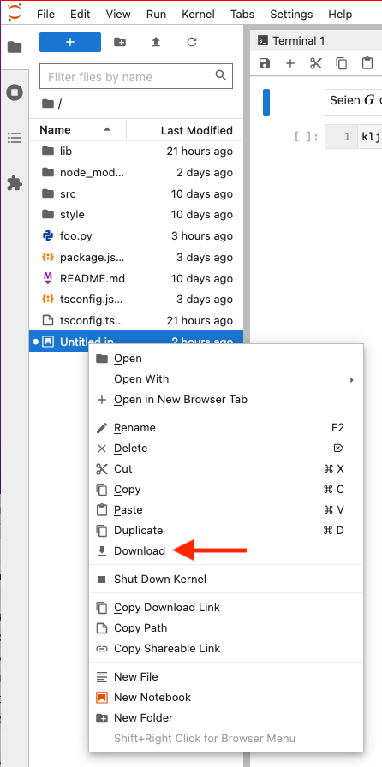The height and width of the screenshot is (767, 382).
Task: Click the New Launcher plus button
Action: 70,42
